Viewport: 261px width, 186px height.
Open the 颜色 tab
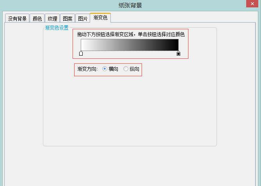(37, 18)
